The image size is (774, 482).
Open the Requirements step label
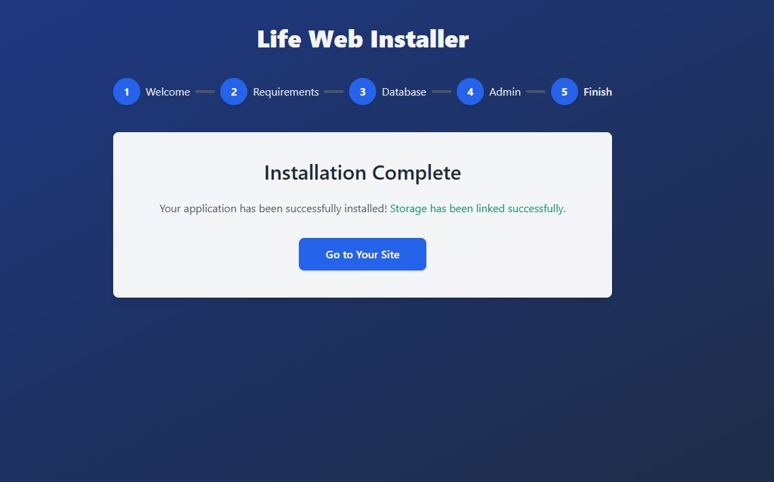[x=286, y=92]
